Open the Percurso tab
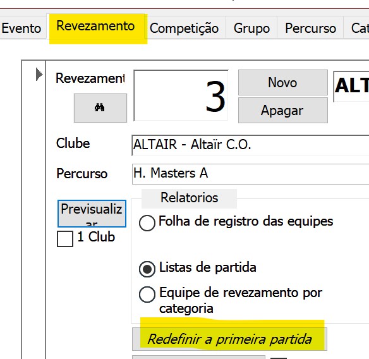 tap(310, 28)
